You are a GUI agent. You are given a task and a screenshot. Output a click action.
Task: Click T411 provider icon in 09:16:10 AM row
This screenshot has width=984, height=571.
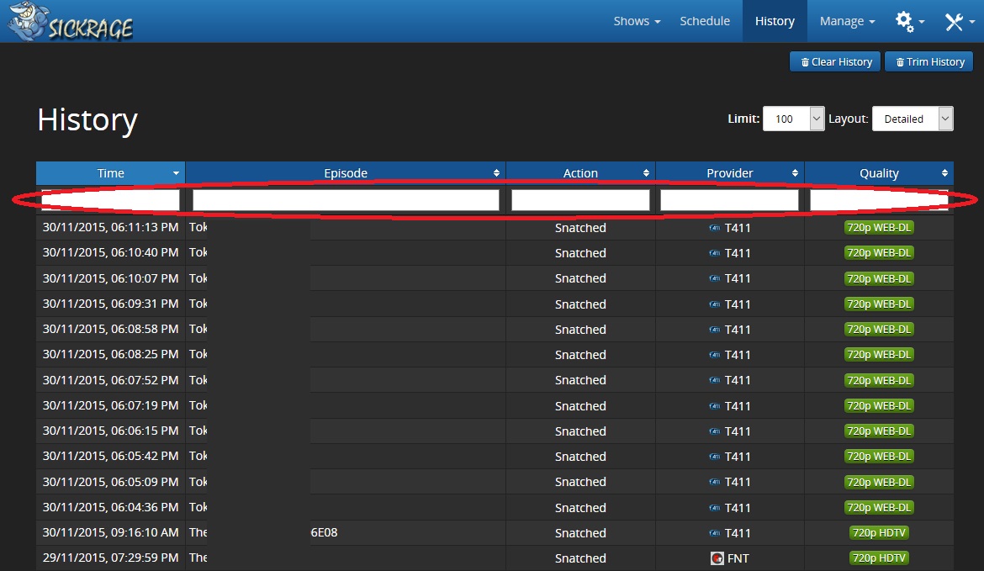click(714, 532)
